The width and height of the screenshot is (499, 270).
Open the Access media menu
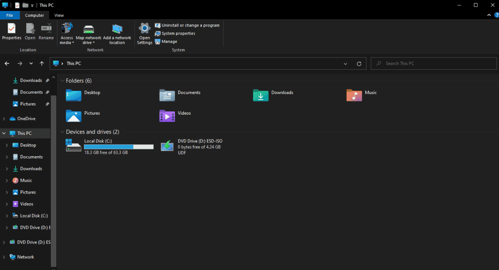[x=67, y=34]
